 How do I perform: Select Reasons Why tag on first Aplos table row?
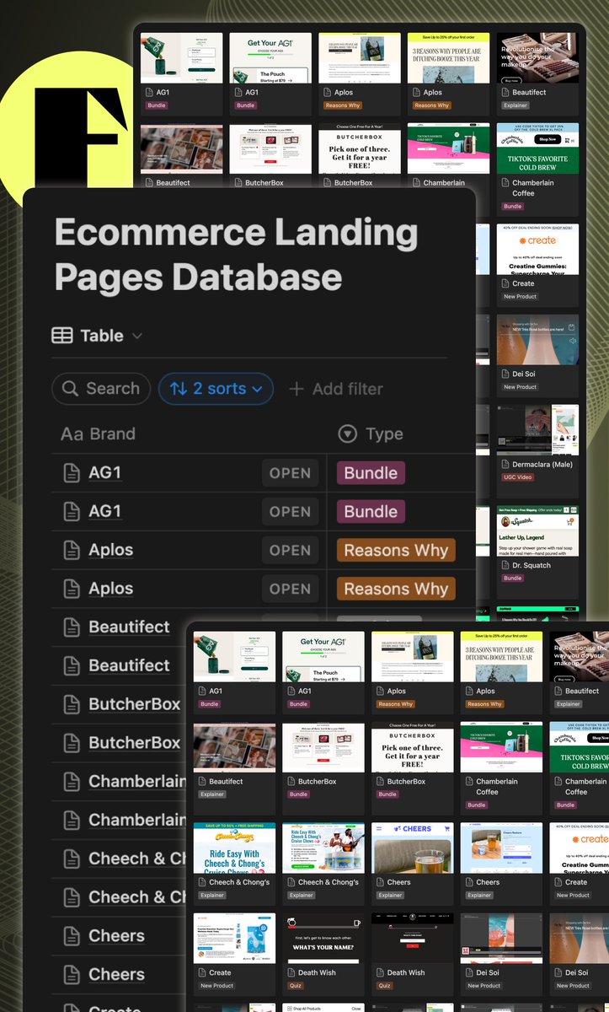[x=396, y=550]
